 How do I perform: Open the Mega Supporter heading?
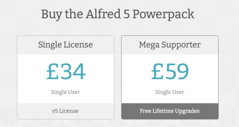170,45
